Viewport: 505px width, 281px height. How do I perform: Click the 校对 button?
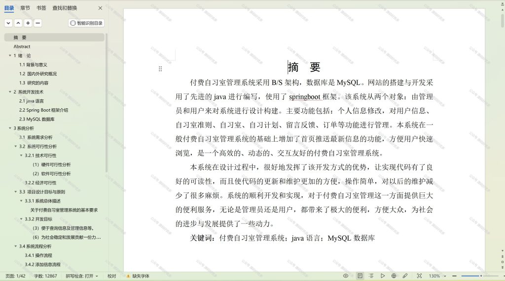click(112, 276)
